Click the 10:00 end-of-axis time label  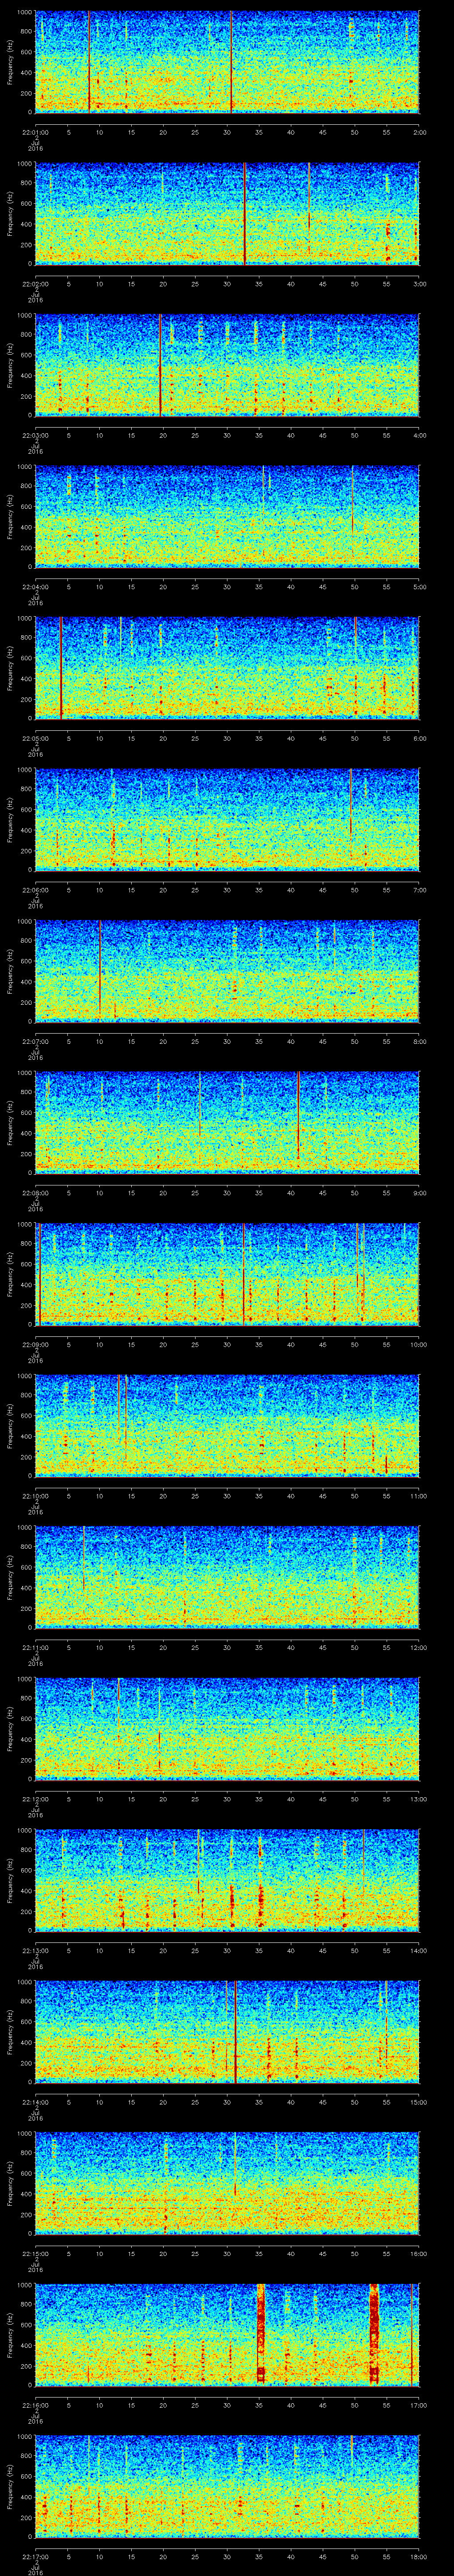point(418,1345)
